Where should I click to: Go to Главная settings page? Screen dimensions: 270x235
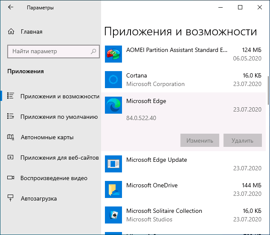point(32,32)
